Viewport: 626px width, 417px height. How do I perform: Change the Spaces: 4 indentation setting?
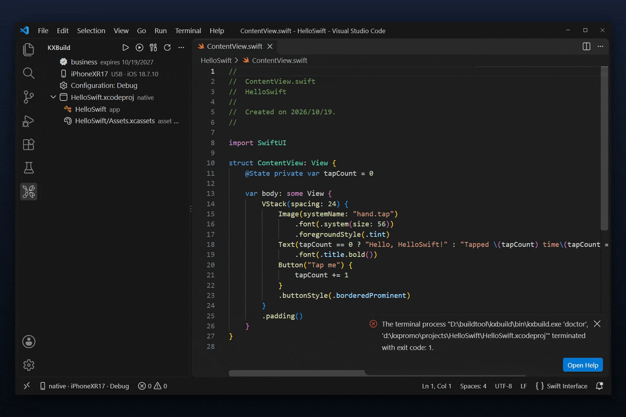(x=473, y=386)
